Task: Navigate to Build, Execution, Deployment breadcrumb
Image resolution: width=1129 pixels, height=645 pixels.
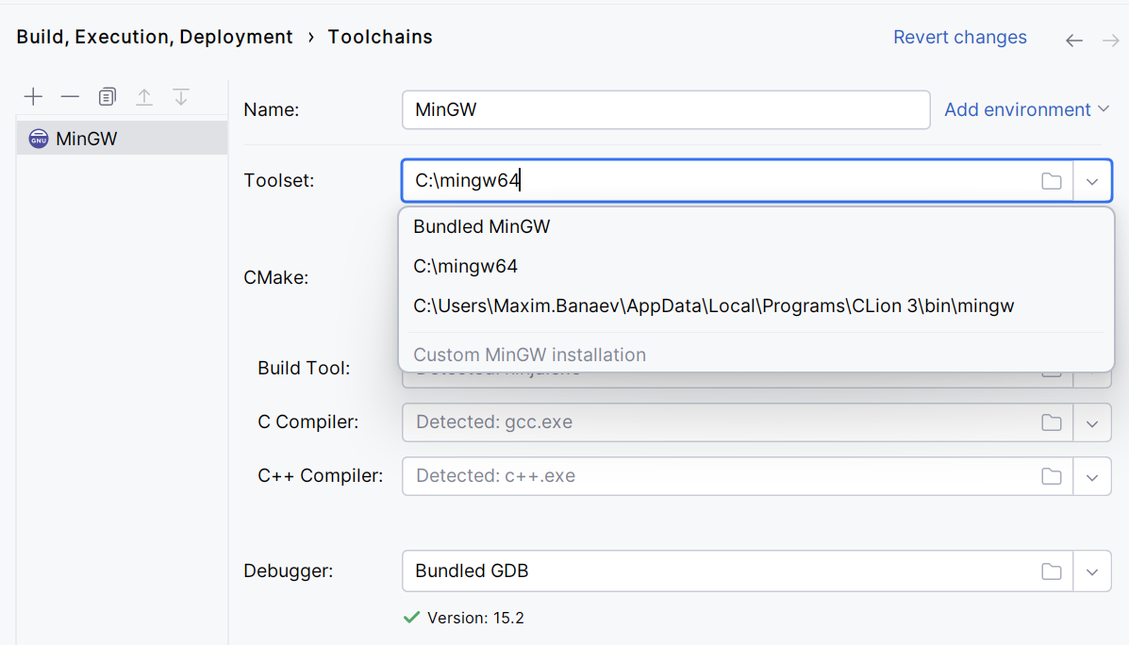Action: click(x=154, y=37)
